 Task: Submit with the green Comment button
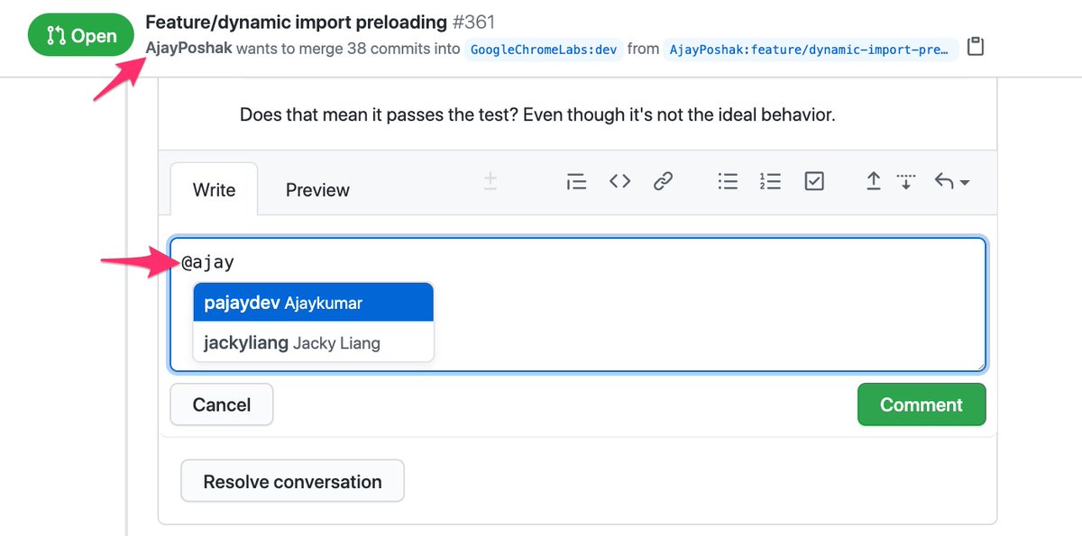[922, 404]
